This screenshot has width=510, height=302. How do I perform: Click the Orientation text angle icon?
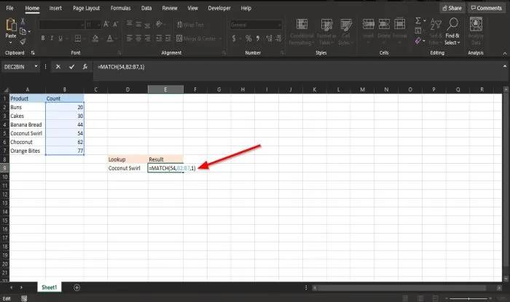click(159, 24)
